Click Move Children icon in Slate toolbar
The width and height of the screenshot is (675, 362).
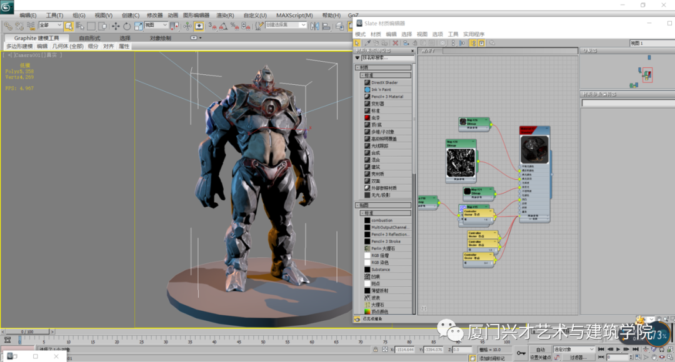[x=406, y=43]
